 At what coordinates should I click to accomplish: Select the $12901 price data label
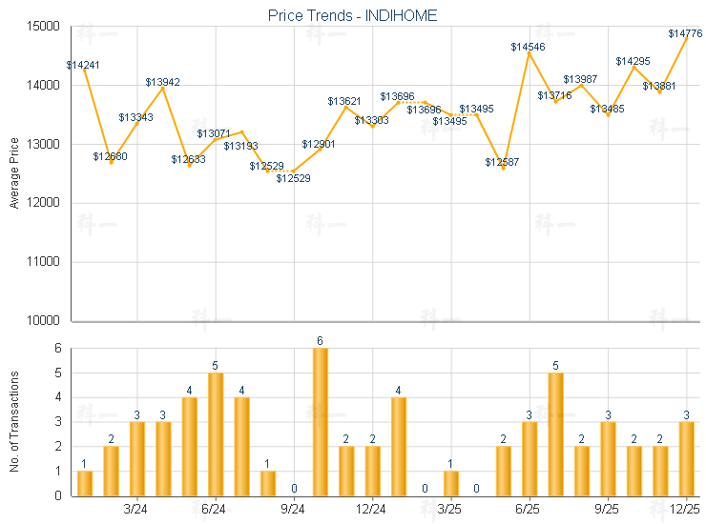[x=319, y=144]
